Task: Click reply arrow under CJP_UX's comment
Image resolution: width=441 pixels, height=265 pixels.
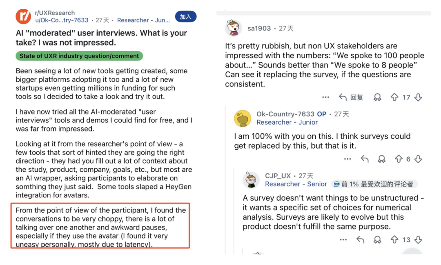Action: (x=360, y=239)
